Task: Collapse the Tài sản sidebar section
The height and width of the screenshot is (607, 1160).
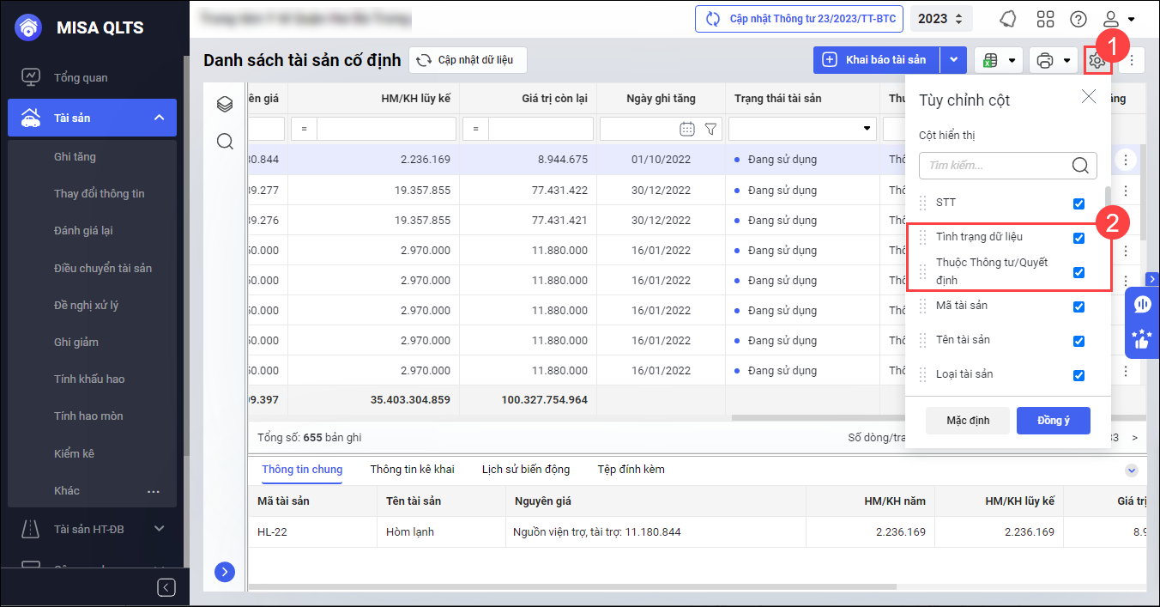Action: pos(159,118)
